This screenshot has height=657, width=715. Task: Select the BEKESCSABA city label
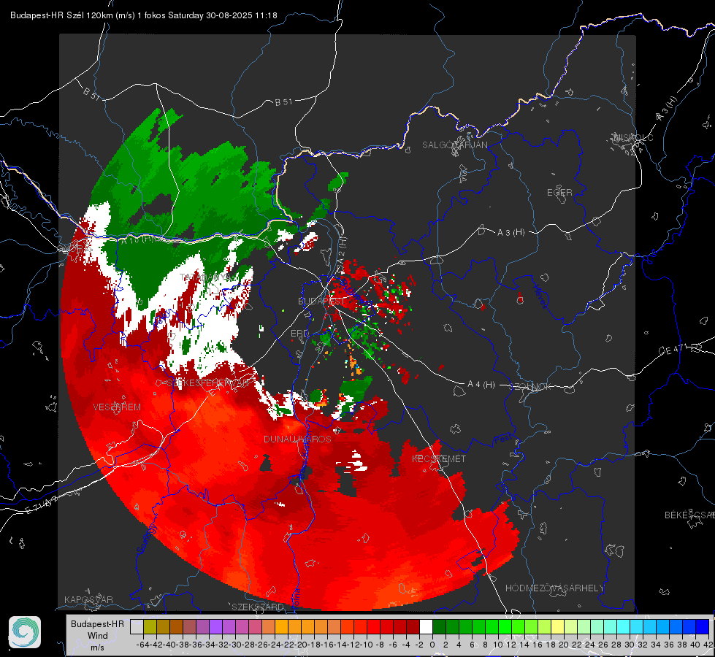(x=689, y=515)
